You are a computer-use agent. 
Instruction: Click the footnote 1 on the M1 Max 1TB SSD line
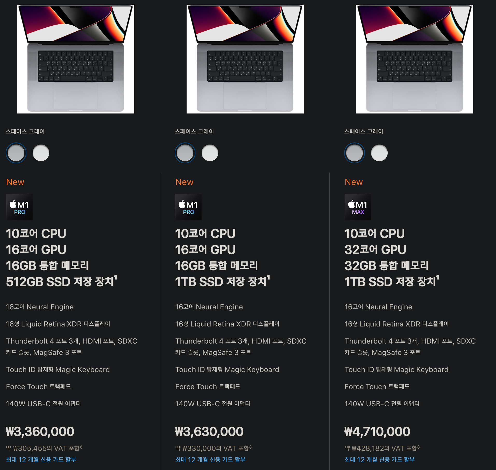pyautogui.click(x=438, y=277)
